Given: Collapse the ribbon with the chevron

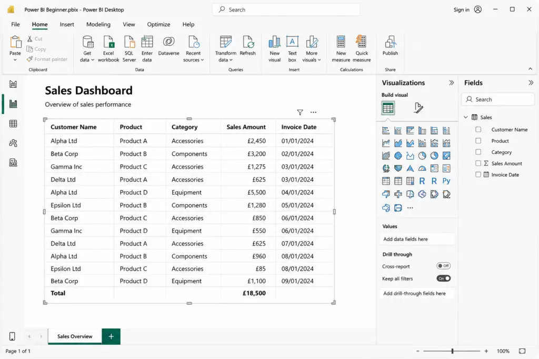Looking at the screenshot, I should pyautogui.click(x=531, y=69).
